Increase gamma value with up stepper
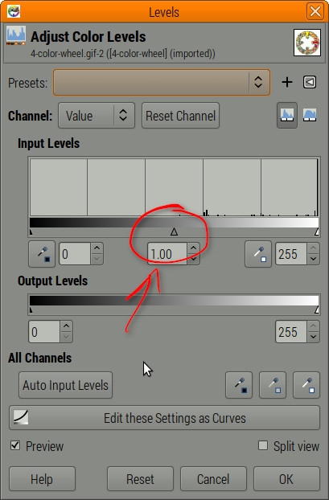 (193, 248)
